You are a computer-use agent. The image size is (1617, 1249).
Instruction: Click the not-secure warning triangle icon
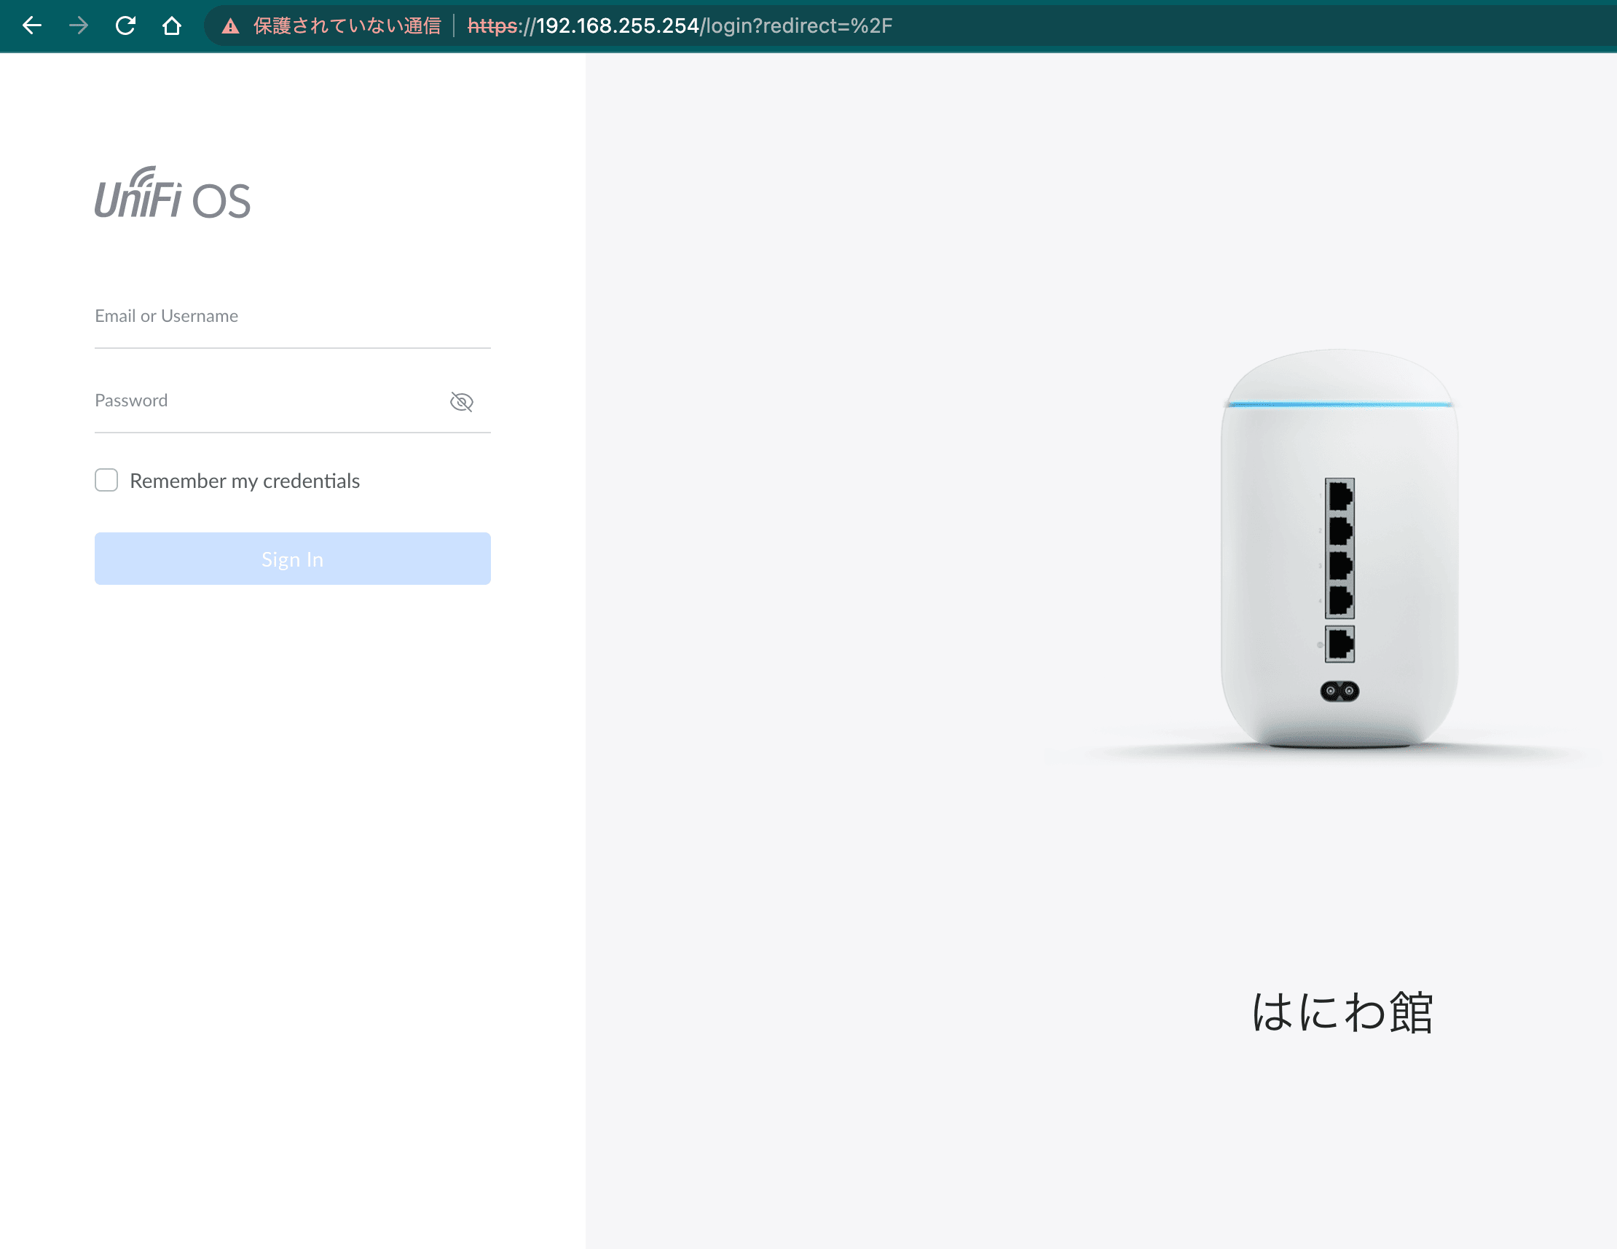coord(230,27)
